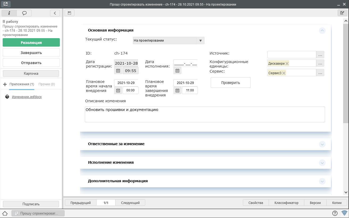Remove the Дискавери tag
Screen dimensions: 349x218
tap(287, 64)
